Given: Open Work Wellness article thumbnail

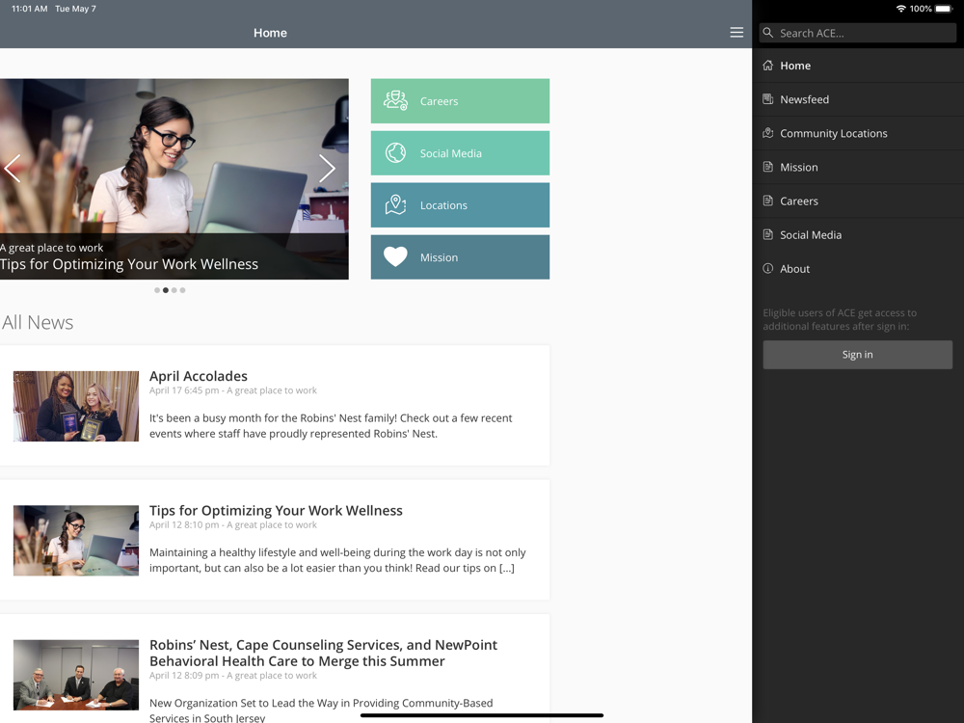Looking at the screenshot, I should coord(76,541).
